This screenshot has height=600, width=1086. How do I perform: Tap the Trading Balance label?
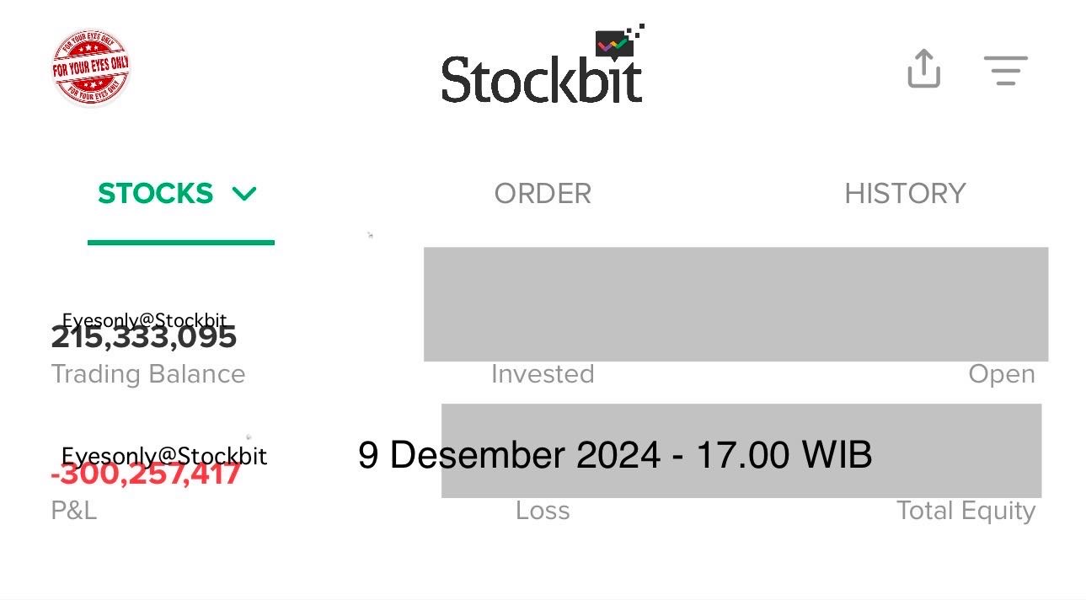pos(148,374)
